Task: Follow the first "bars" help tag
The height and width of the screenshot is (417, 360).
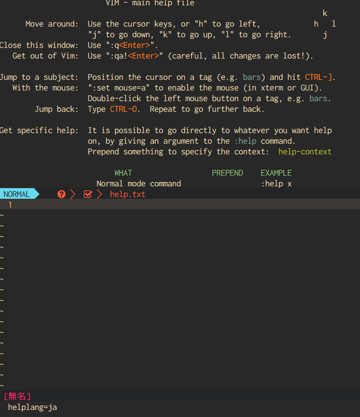Action: (x=251, y=77)
